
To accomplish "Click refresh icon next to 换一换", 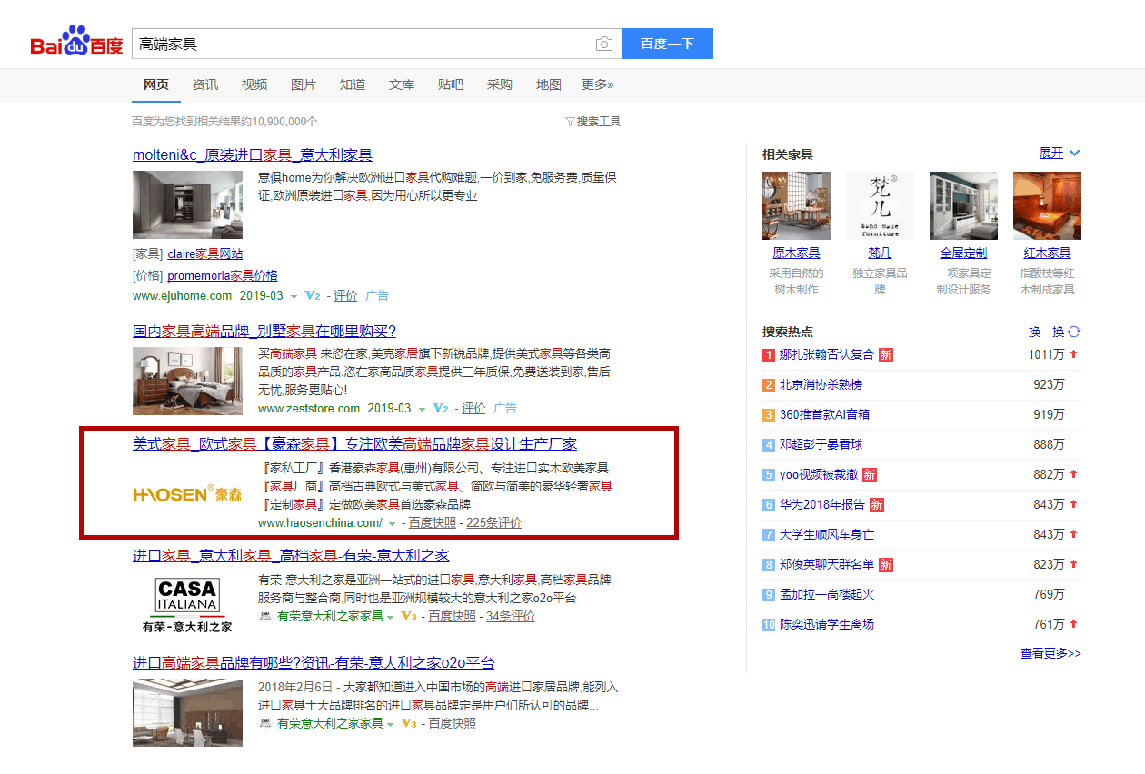I will [x=1075, y=332].
